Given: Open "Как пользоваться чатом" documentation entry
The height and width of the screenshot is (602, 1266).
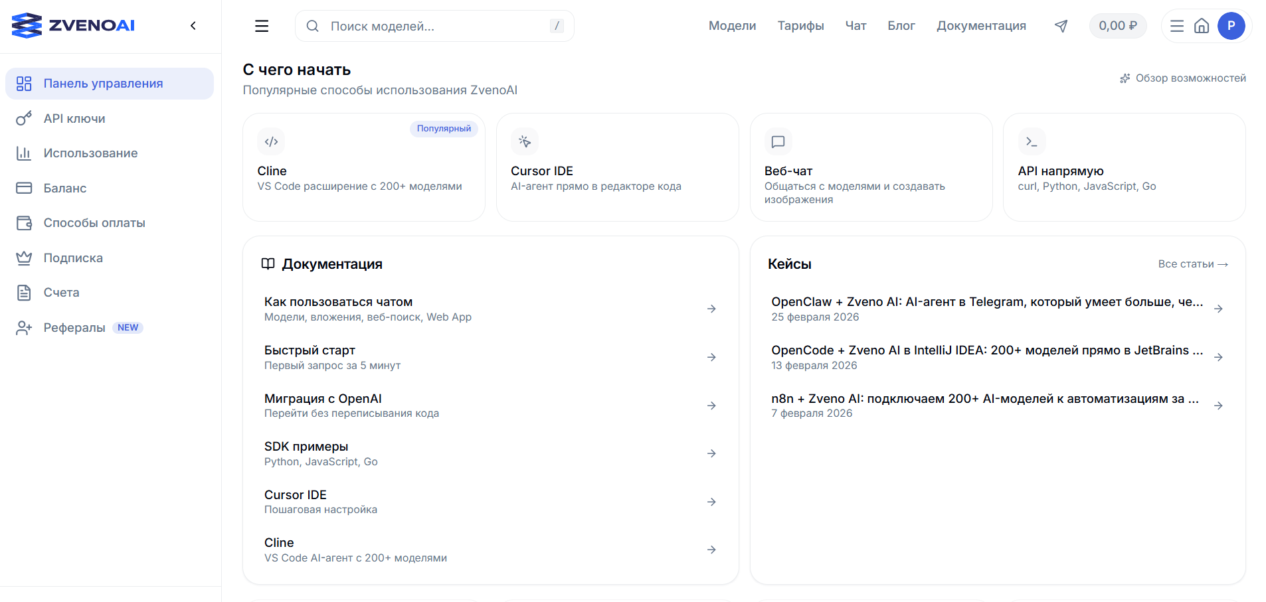Looking at the screenshot, I should pyautogui.click(x=490, y=309).
